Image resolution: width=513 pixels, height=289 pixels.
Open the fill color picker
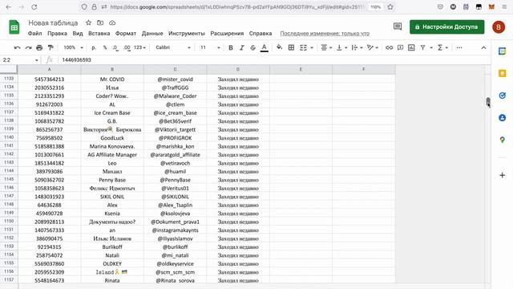pyautogui.click(x=279, y=48)
